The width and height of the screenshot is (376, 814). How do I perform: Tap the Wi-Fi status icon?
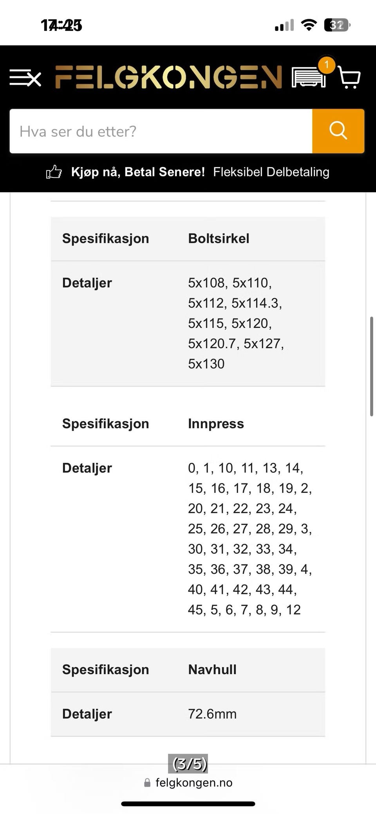(x=309, y=25)
